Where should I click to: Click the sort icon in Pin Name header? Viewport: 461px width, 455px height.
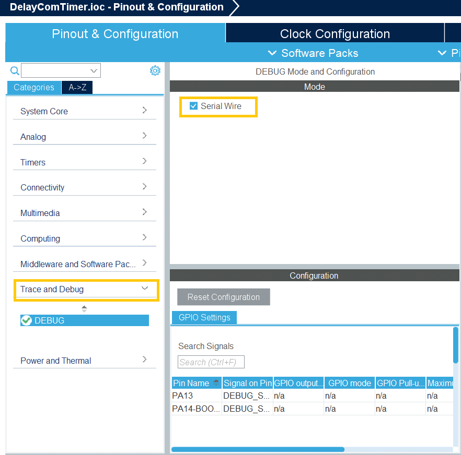click(x=216, y=383)
